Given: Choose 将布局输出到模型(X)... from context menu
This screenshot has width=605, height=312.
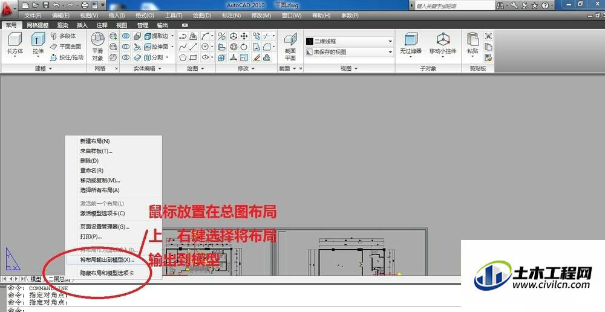Looking at the screenshot, I should tap(114, 260).
